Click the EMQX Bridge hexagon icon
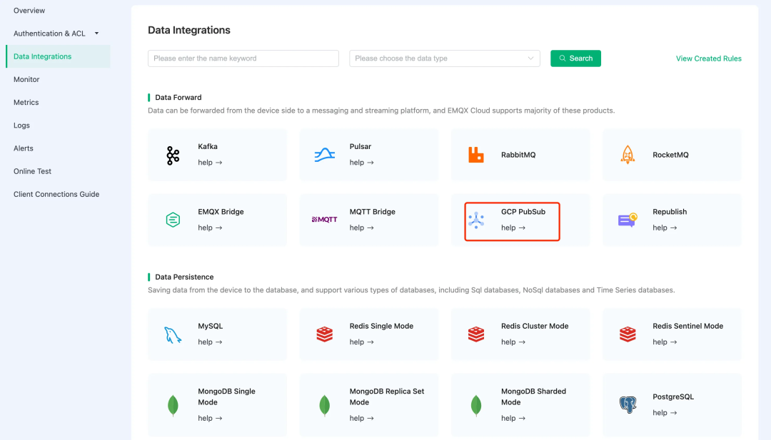The width and height of the screenshot is (771, 440). (x=173, y=220)
